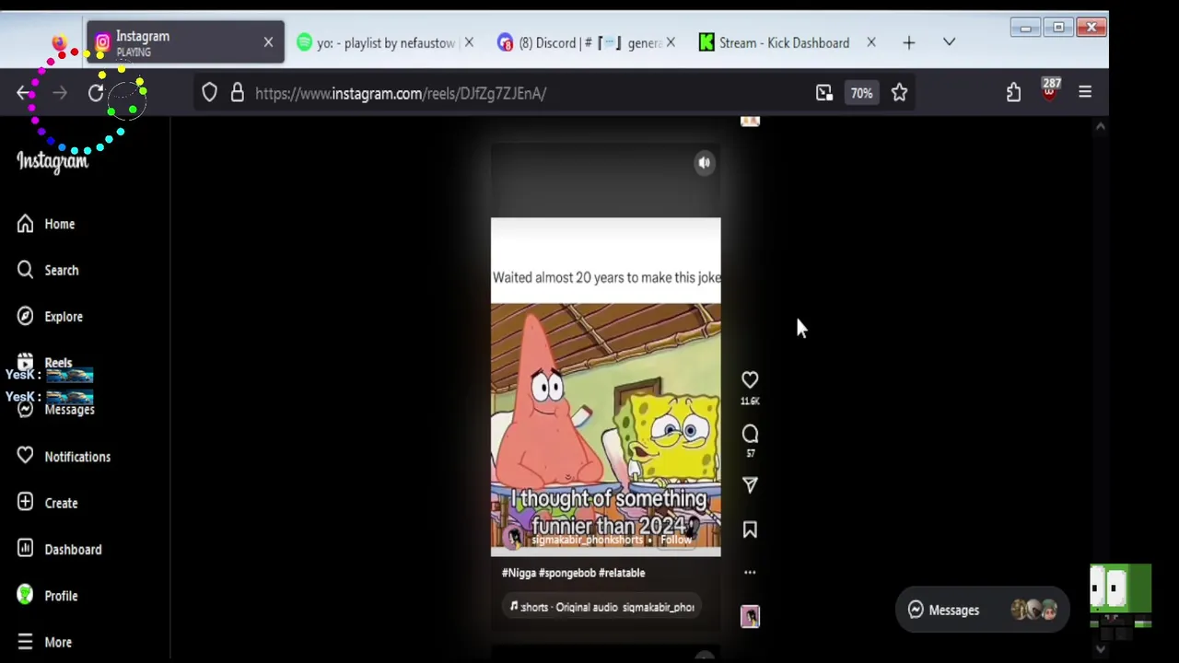Open the extension with 287 badge
The height and width of the screenshot is (663, 1179).
pos(1050,90)
